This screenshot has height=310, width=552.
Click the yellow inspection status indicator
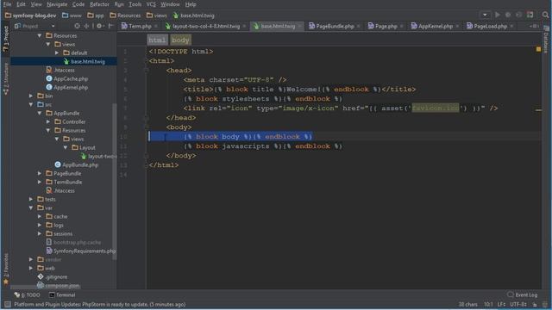[x=538, y=50]
